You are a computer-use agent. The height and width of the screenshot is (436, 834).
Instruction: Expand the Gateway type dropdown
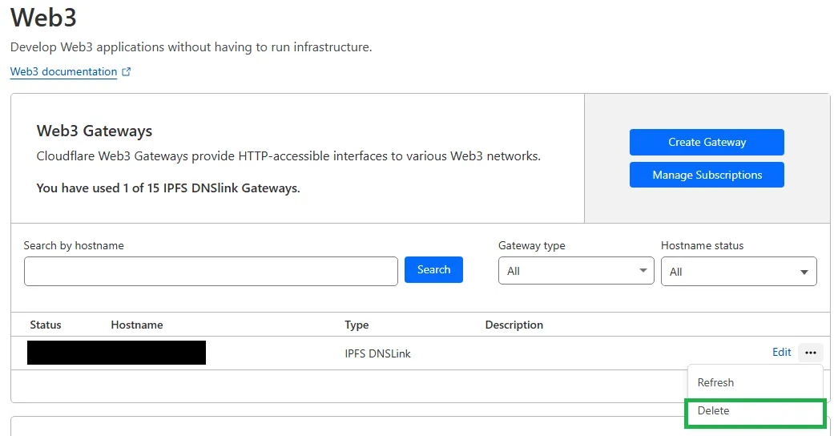[x=576, y=272]
